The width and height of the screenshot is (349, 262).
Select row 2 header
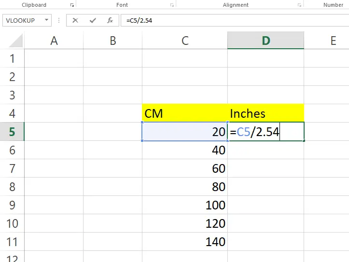(x=12, y=77)
